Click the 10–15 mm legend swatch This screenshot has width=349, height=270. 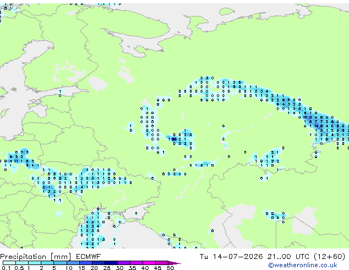(73, 263)
